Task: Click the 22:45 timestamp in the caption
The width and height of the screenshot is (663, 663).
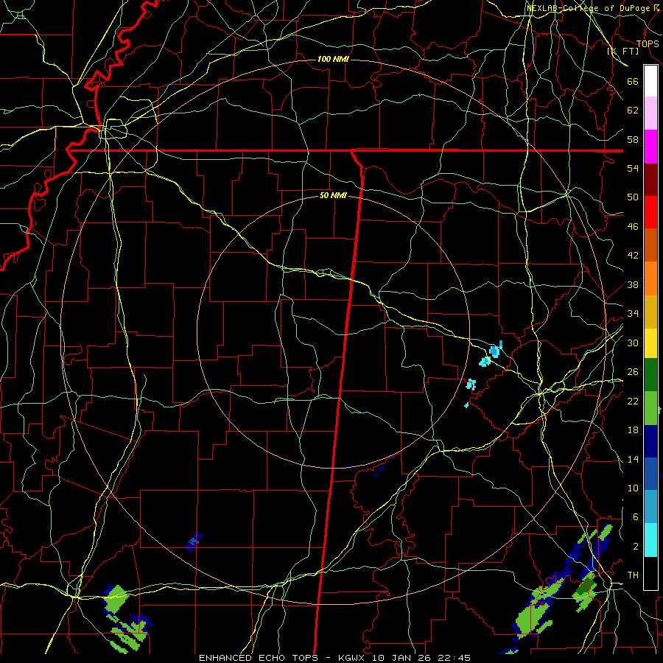Action: click(x=455, y=658)
